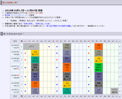Click the 【両組】覇種黒レイア cell in the 10/28 row
This screenshot has height=99, width=122.
(x=67, y=77)
